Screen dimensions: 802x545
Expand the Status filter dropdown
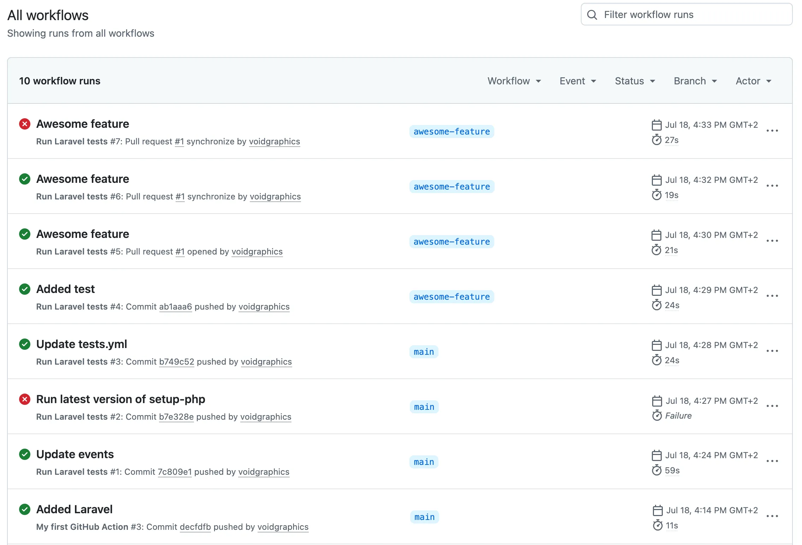coord(635,81)
